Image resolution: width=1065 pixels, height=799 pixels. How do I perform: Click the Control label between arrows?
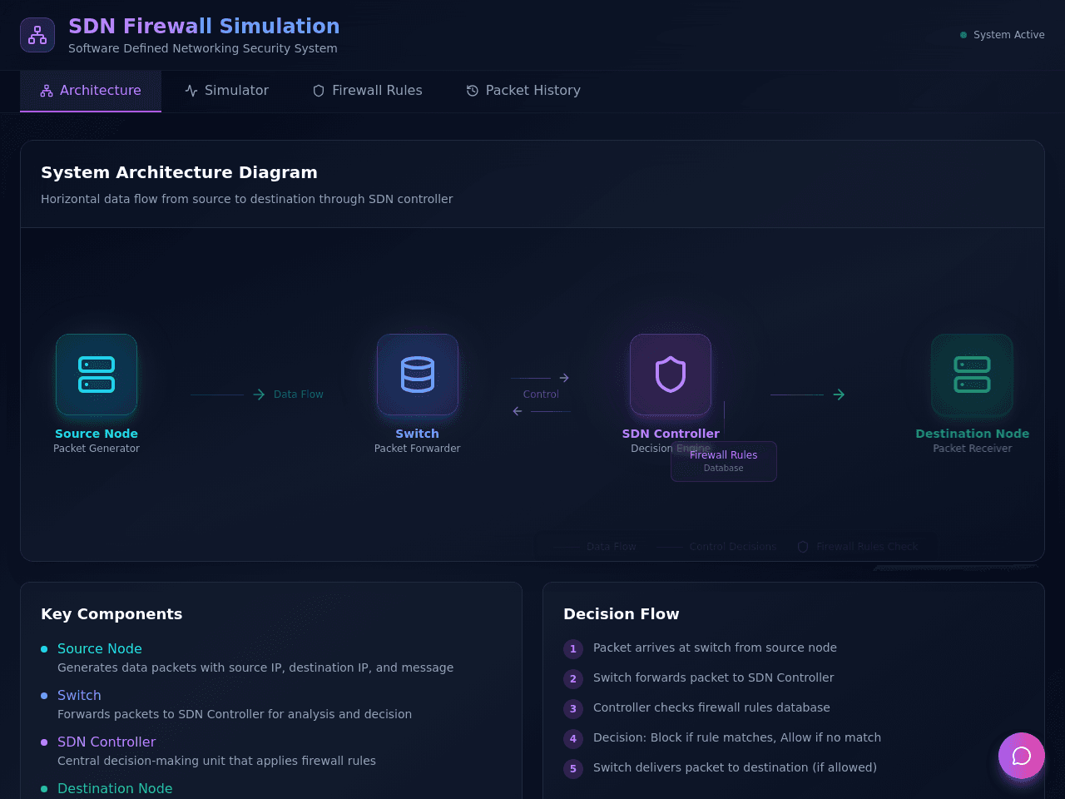click(x=541, y=395)
